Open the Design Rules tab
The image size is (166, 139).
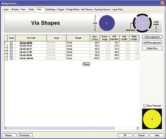click(73, 9)
